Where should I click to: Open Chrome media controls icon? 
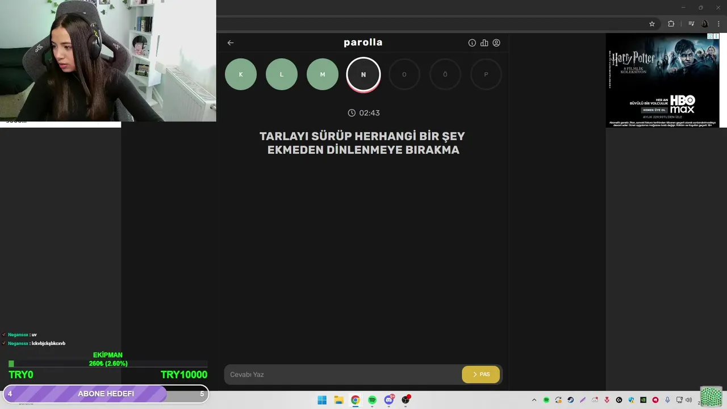pos(691,24)
